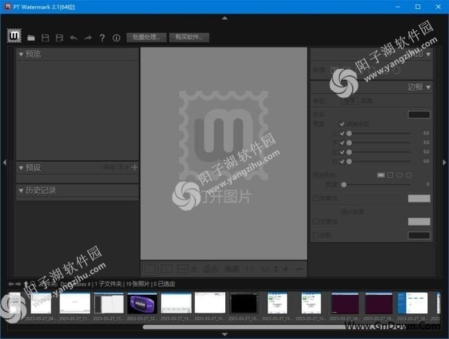The height and width of the screenshot is (339, 449).
Task: Toggle the top border width checkbox
Action: click(342, 134)
